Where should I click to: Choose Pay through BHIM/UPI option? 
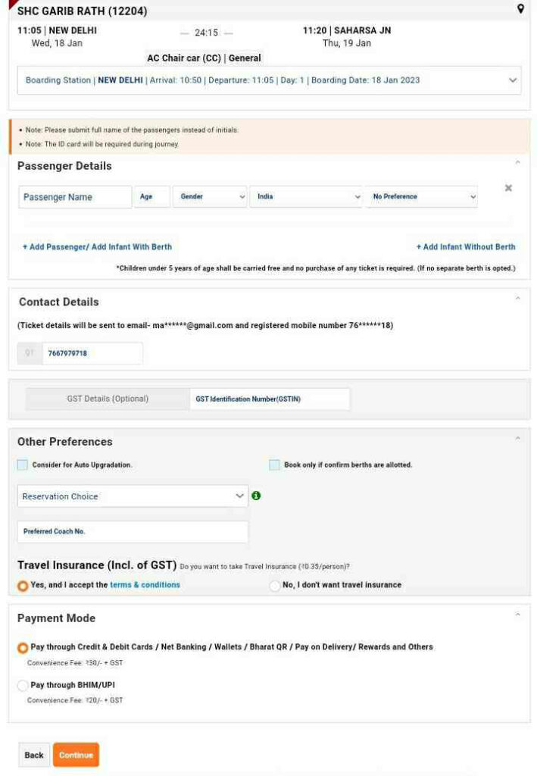(23, 685)
